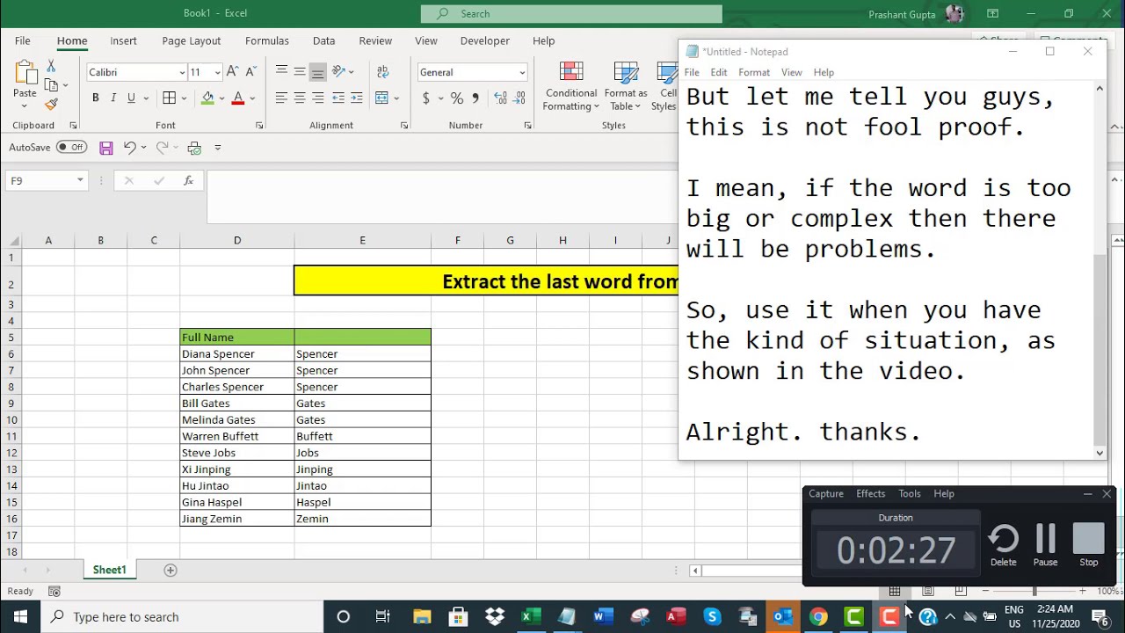Viewport: 1125px width, 633px height.
Task: Apply Percent Style format
Action: pyautogui.click(x=456, y=98)
